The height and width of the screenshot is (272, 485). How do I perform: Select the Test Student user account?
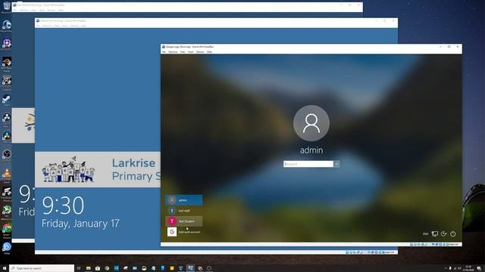183,221
